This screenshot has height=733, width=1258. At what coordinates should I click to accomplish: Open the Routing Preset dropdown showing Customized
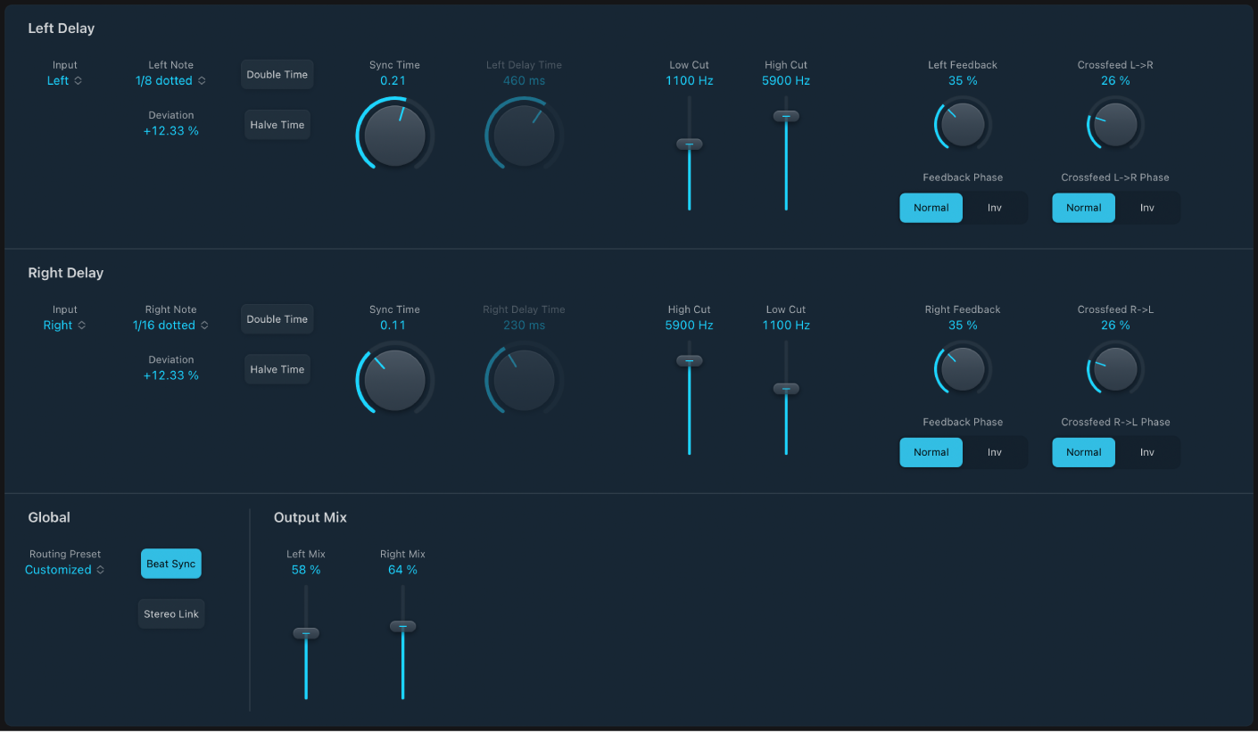pos(63,569)
